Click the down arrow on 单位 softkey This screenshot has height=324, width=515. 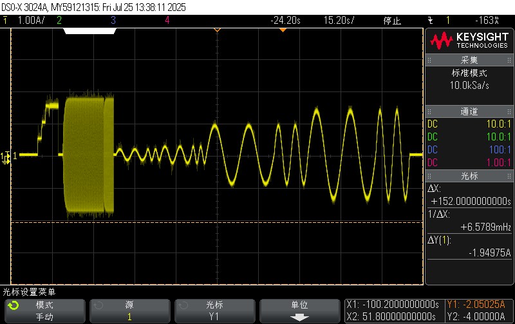[x=299, y=317]
